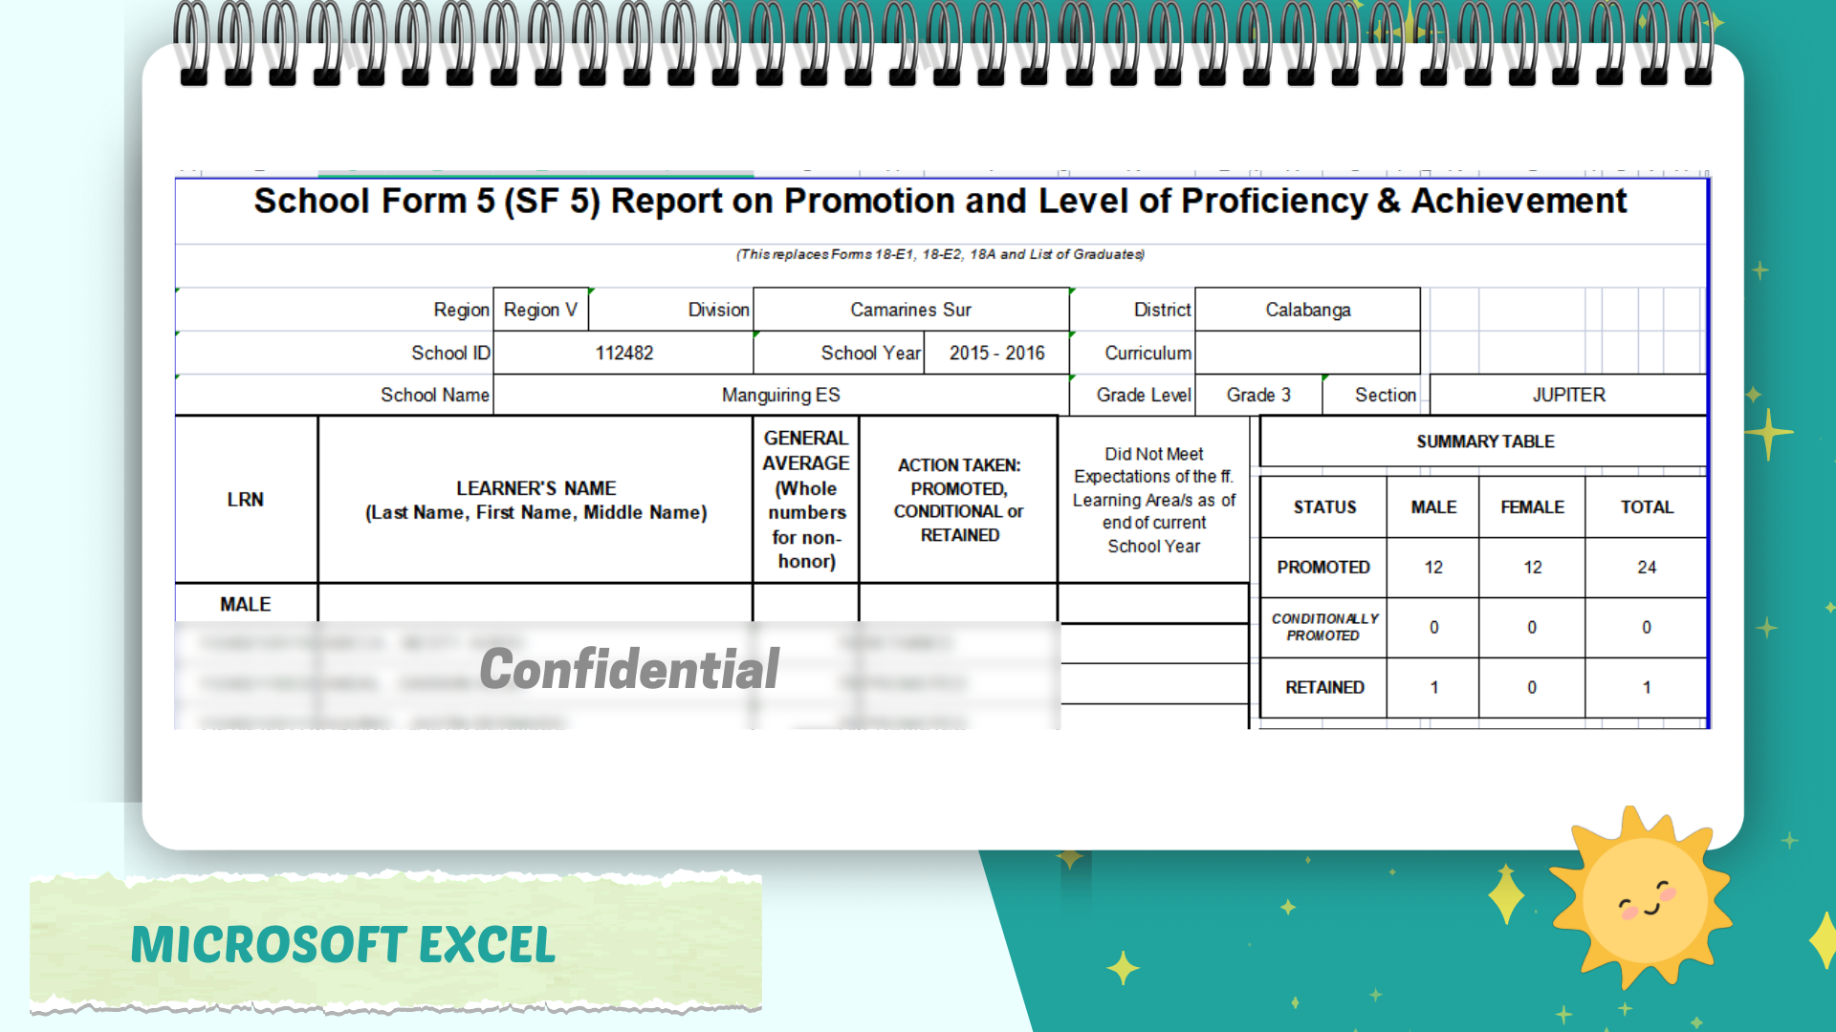The height and width of the screenshot is (1032, 1836).
Task: Click the PROMOTED total value 24
Action: pos(1646,567)
